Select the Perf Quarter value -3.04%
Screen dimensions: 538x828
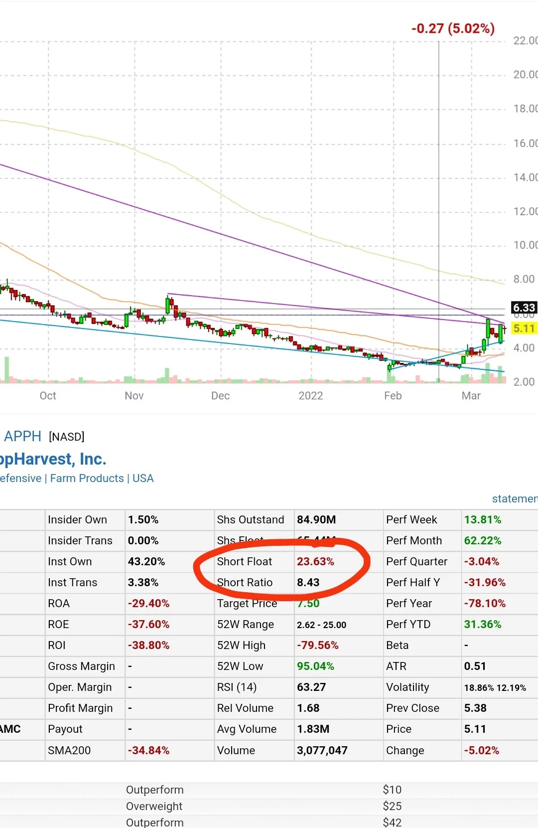(482, 561)
